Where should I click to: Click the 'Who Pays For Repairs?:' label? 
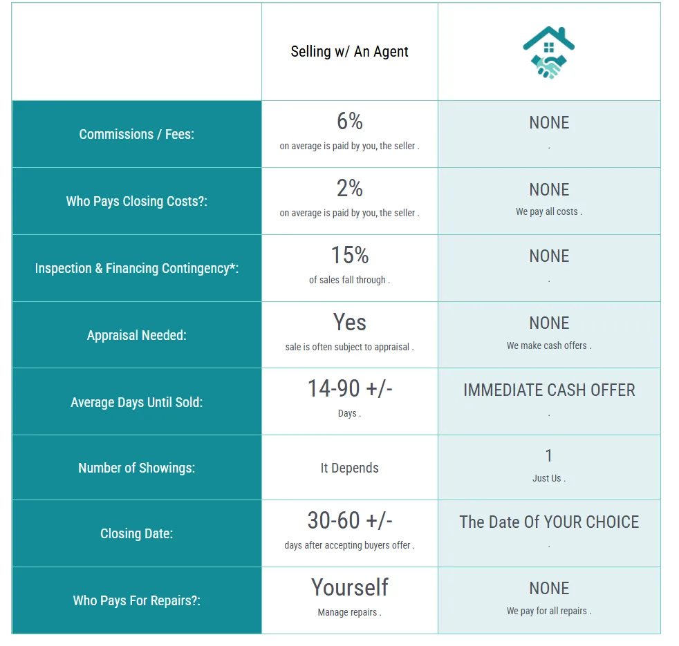tap(136, 600)
